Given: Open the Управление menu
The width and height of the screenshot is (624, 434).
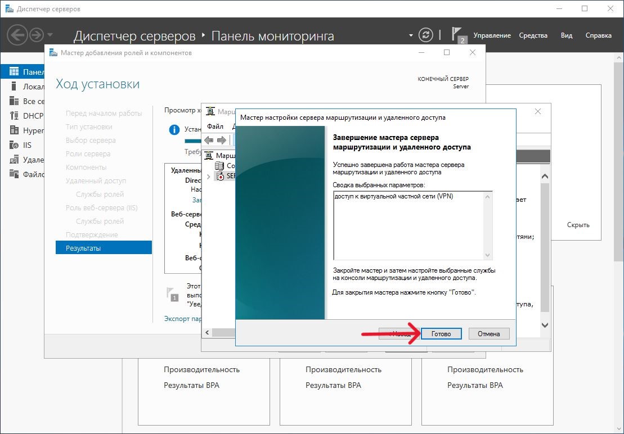Looking at the screenshot, I should point(492,35).
